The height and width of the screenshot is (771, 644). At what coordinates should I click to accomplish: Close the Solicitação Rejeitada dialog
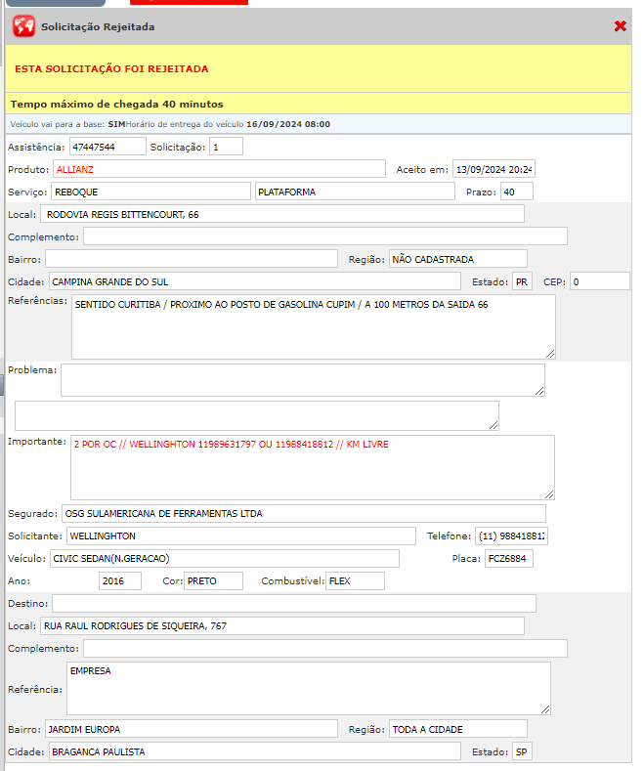pyautogui.click(x=621, y=26)
